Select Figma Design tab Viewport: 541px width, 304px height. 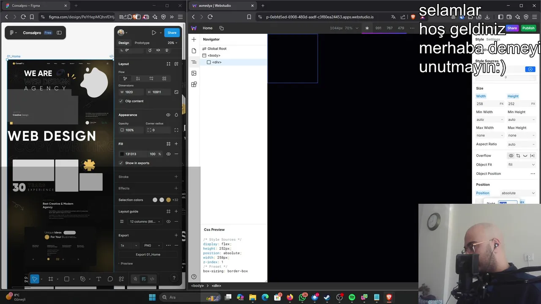pos(124,43)
